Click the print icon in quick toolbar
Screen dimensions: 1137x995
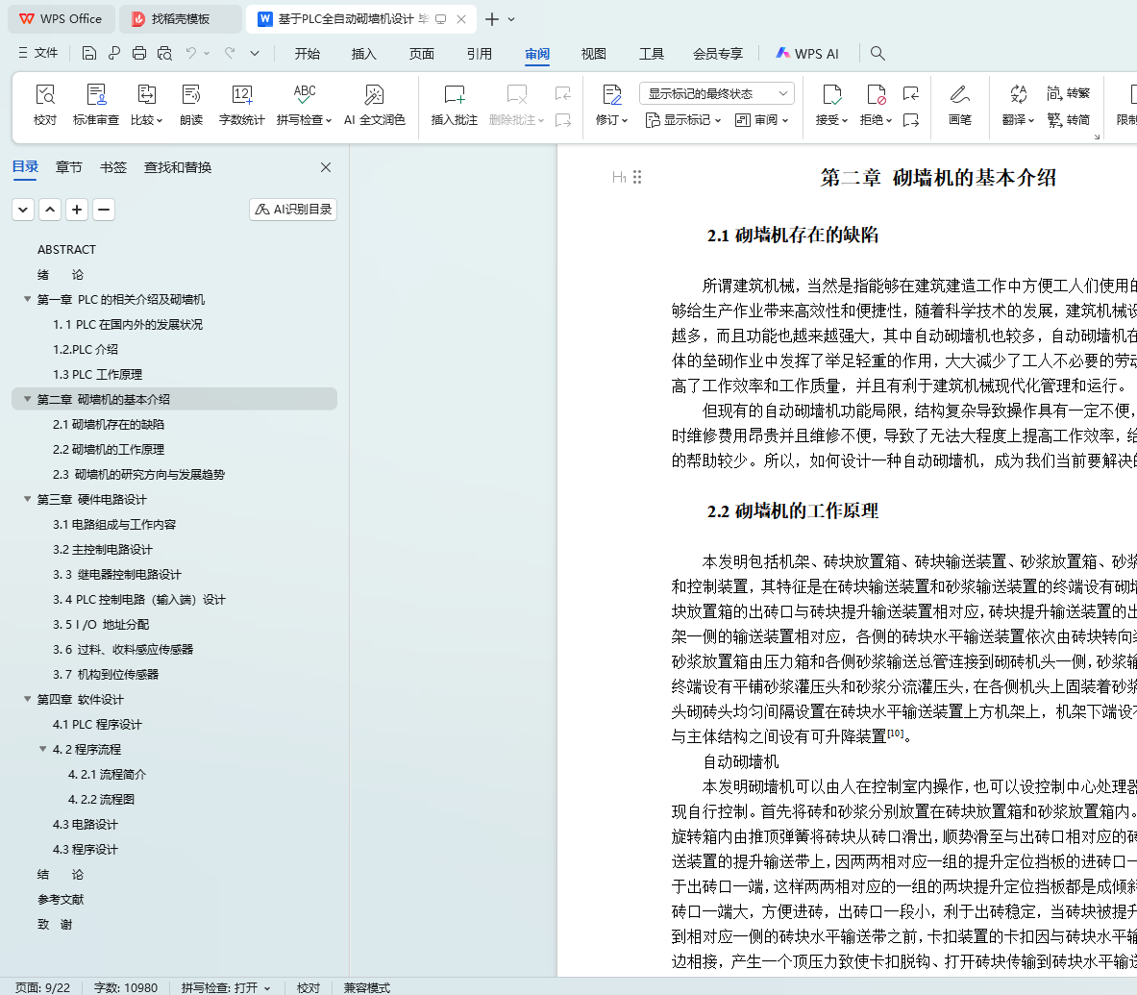coord(139,53)
